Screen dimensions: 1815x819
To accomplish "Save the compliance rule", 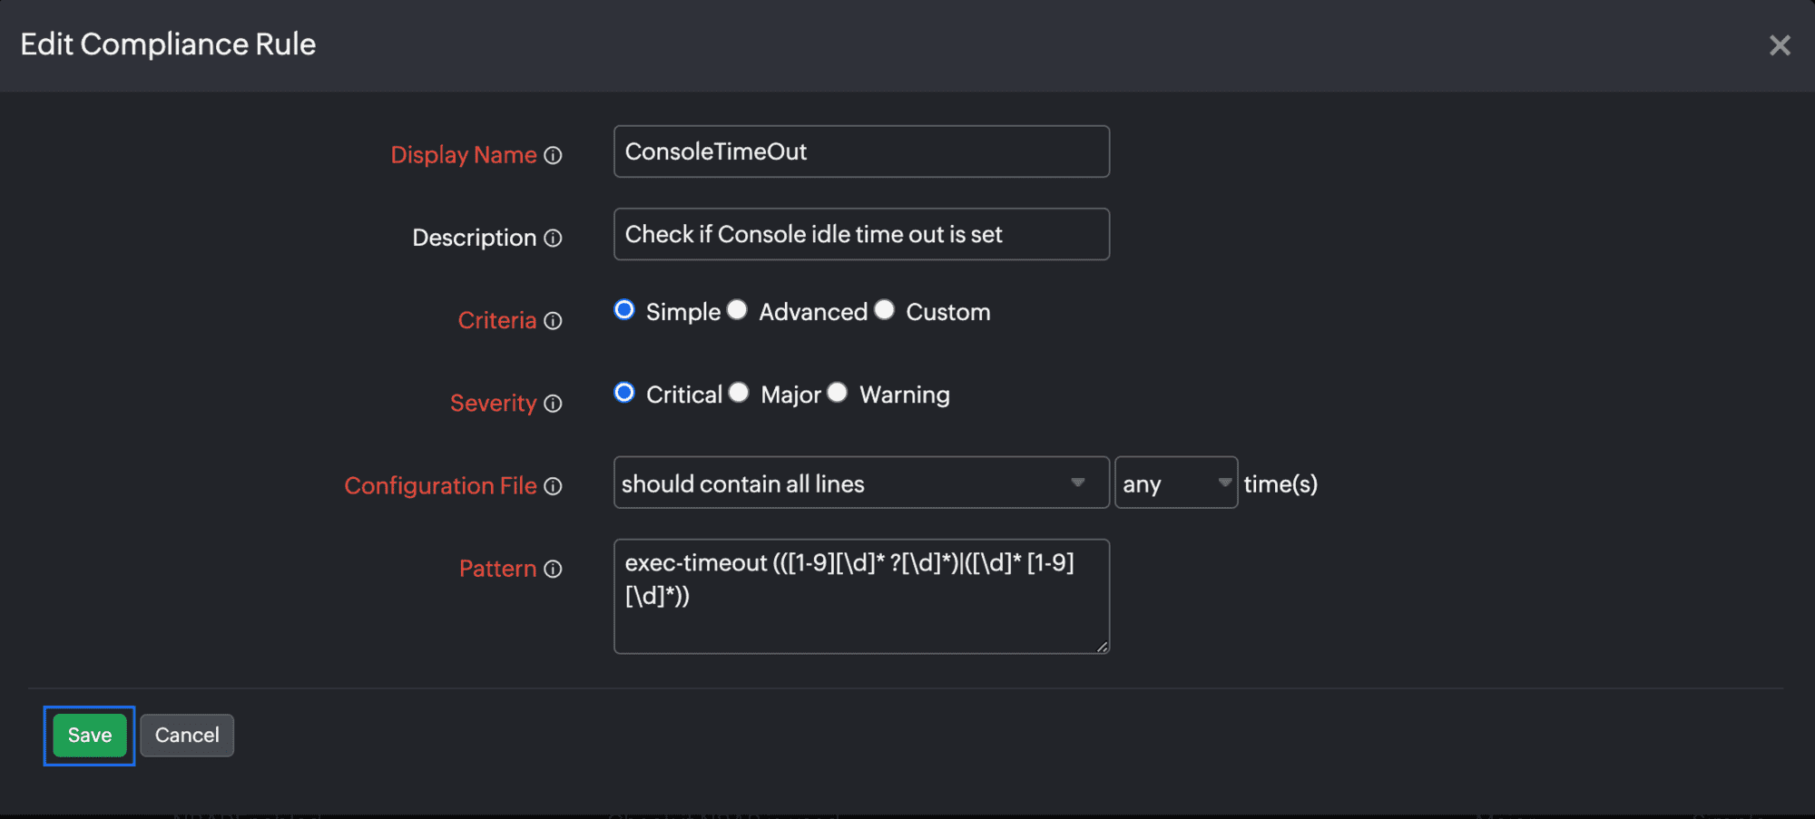I will [x=89, y=736].
